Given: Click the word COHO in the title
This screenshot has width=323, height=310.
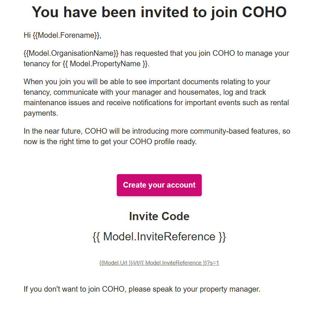Looking at the screenshot, I should [264, 12].
